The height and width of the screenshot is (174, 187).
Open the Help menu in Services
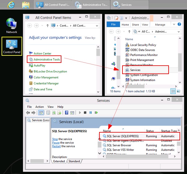click(60, 107)
